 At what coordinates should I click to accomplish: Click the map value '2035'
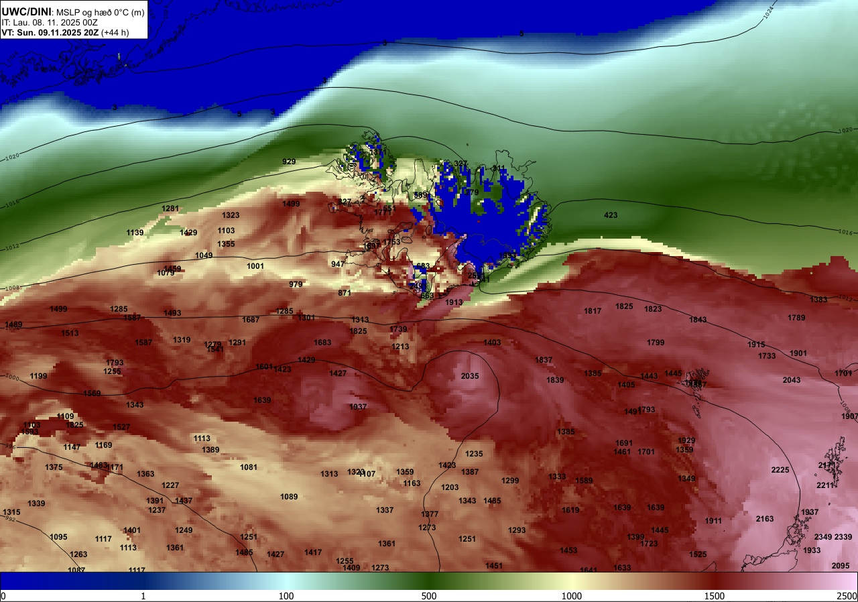click(x=470, y=376)
